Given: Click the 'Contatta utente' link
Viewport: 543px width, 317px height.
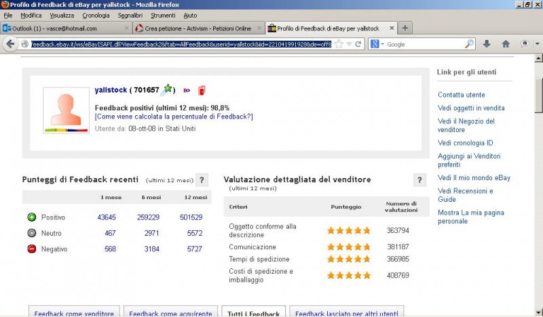Looking at the screenshot, I should coord(462,95).
